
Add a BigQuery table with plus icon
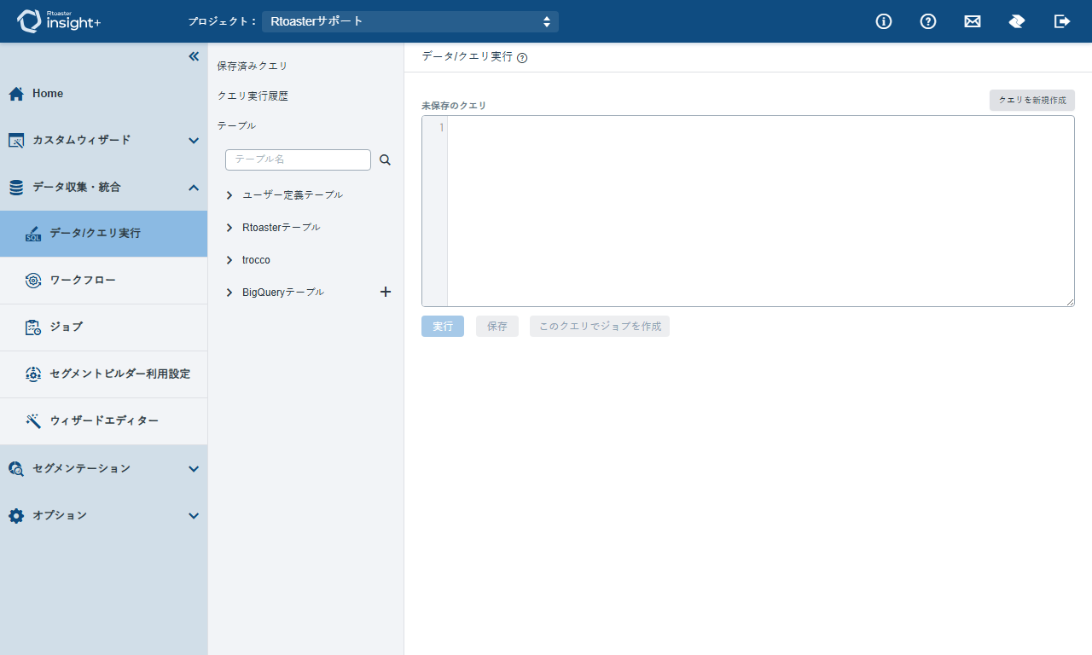point(386,292)
